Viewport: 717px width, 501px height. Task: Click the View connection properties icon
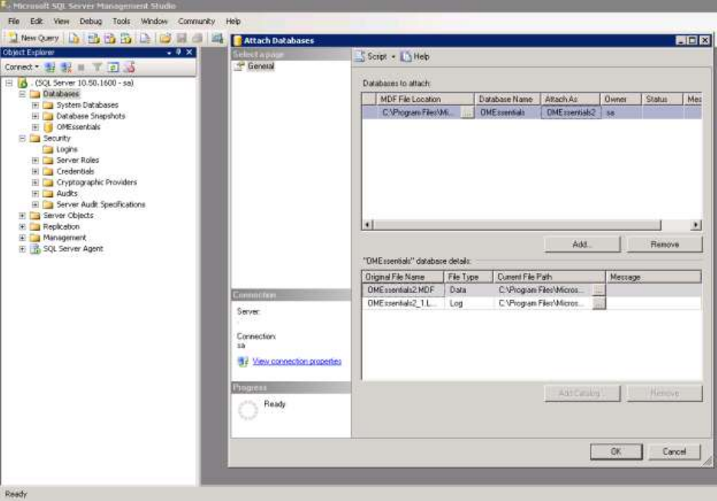coord(243,362)
